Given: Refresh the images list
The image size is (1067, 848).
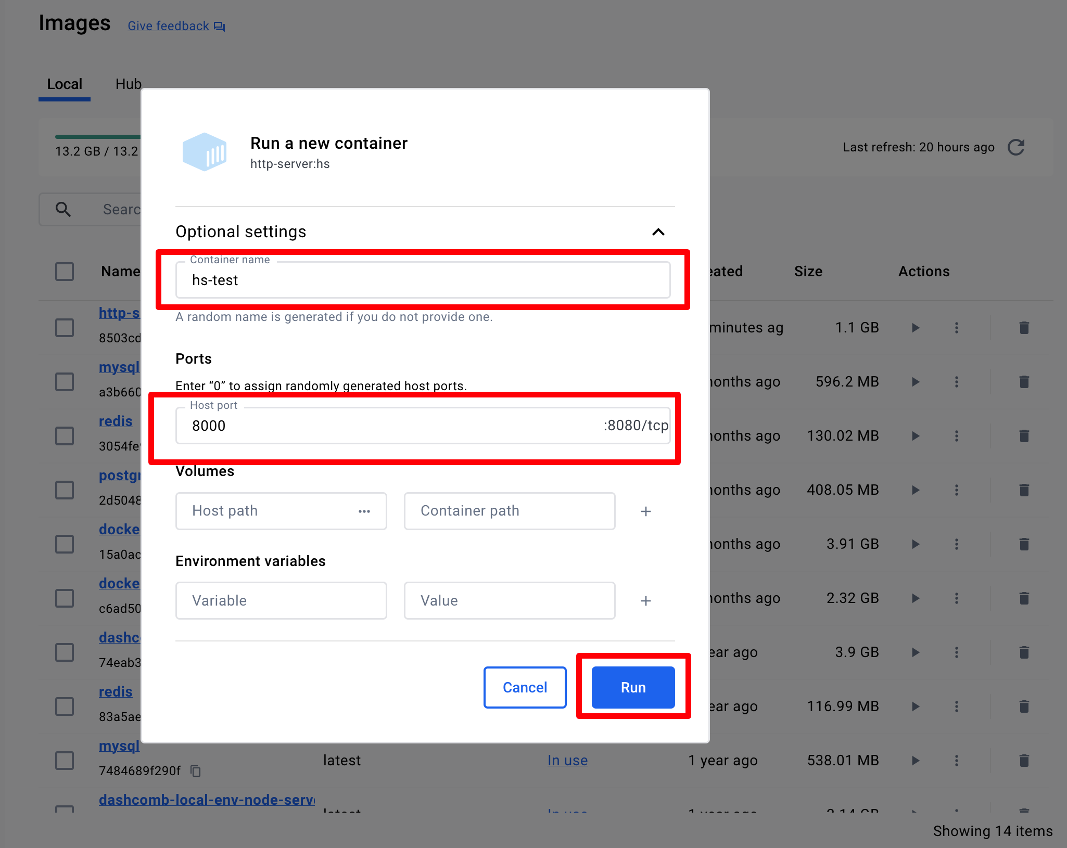Looking at the screenshot, I should coord(1016,147).
